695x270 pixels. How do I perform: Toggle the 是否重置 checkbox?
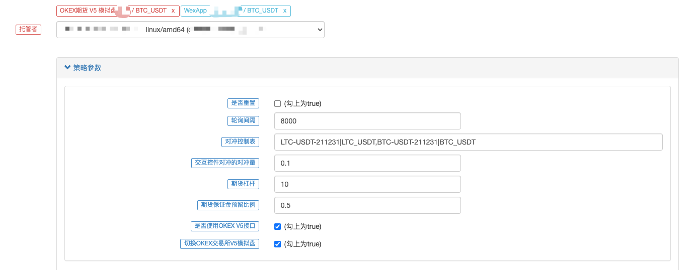(277, 104)
